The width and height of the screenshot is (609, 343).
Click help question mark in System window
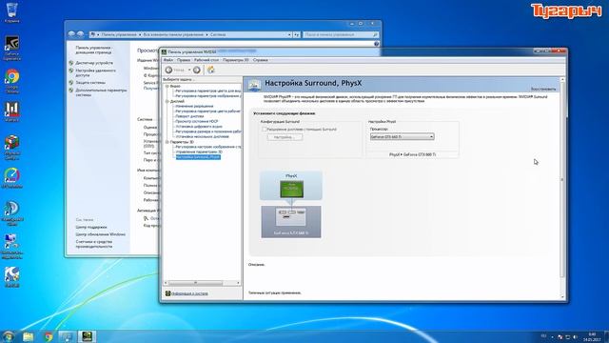[x=377, y=44]
